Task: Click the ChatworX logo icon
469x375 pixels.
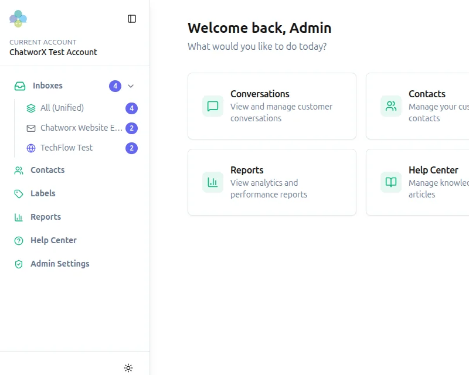Action: 18,19
